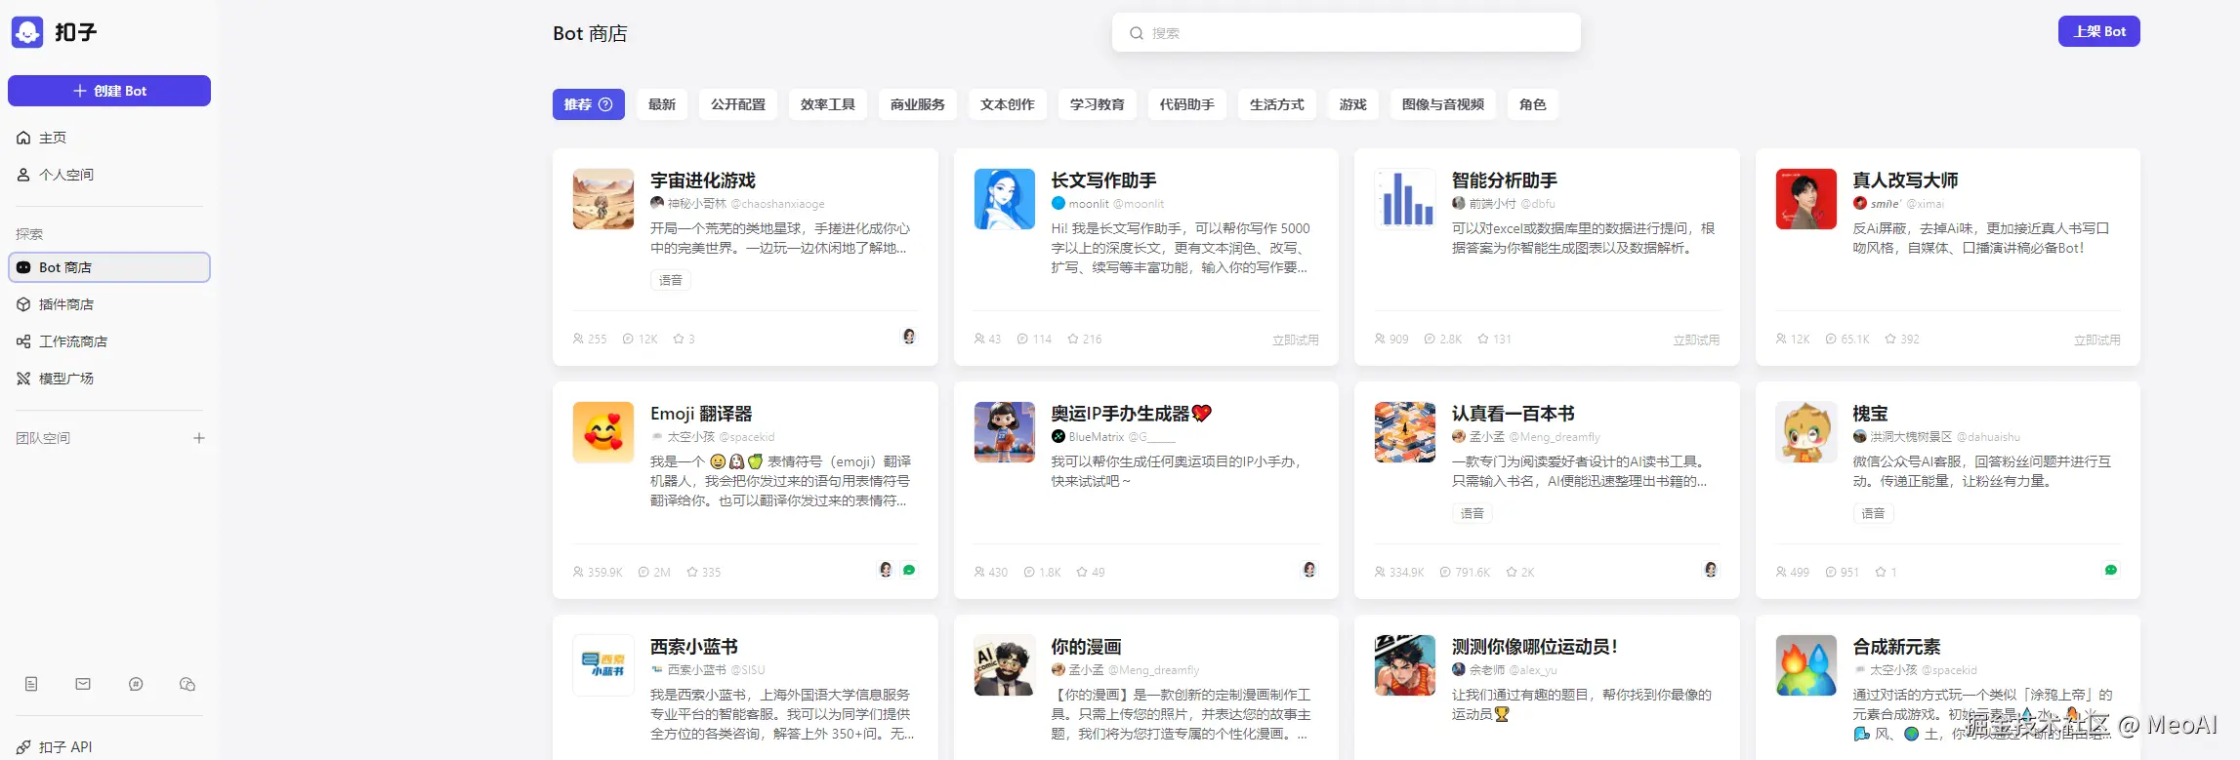Open 模型广场 in the sidebar
This screenshot has width=2240, height=760.
(109, 379)
